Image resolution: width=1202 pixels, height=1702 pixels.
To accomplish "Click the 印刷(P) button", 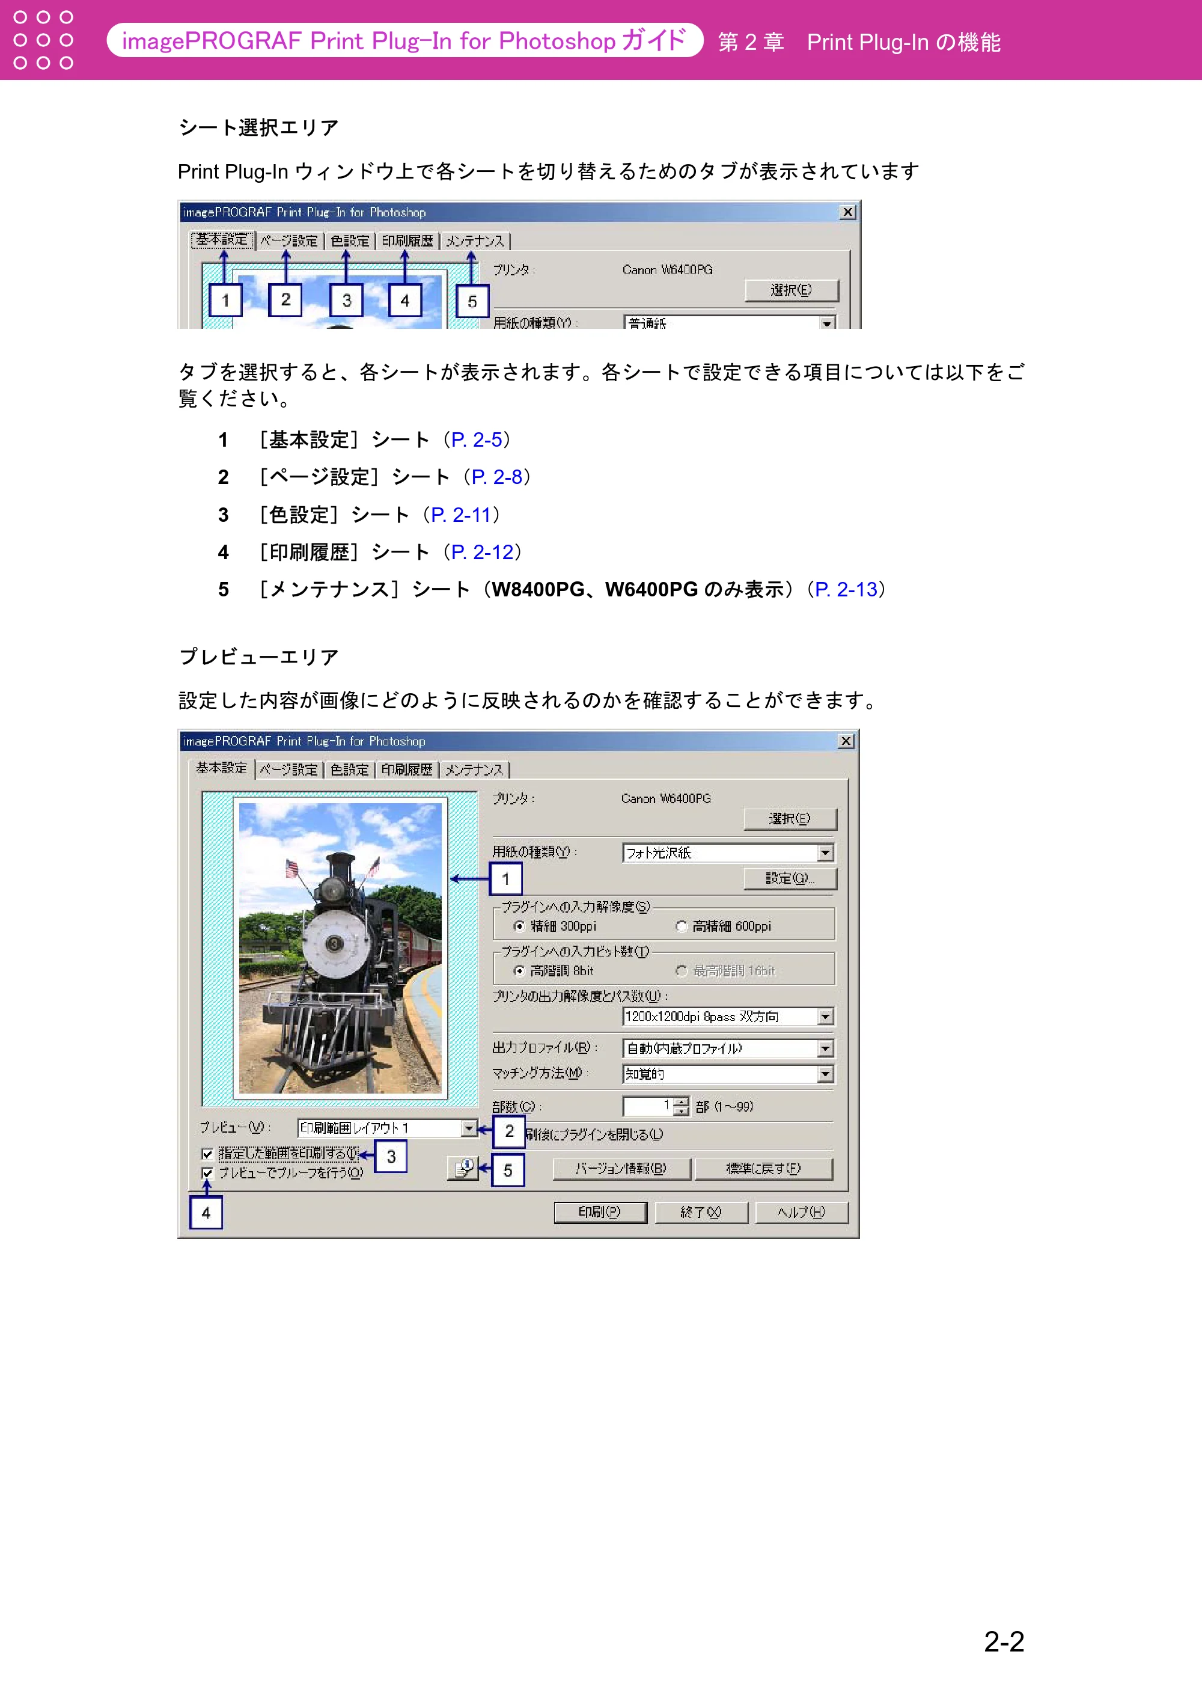I will coord(600,1212).
